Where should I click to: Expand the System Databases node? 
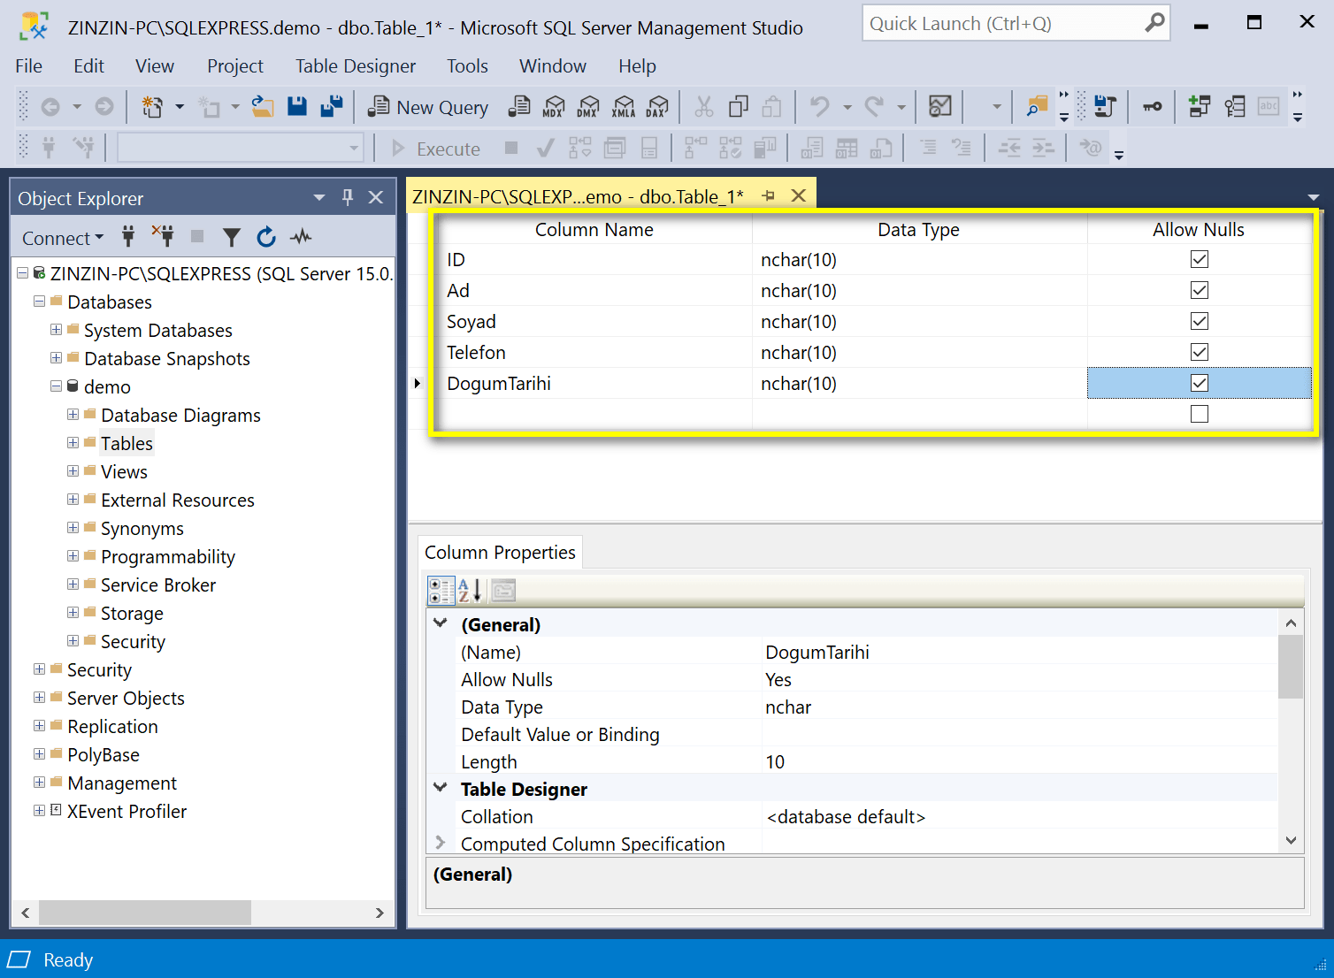56,330
